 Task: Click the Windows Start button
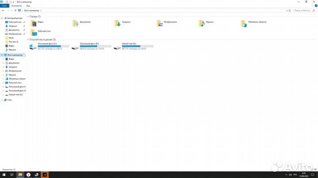pyautogui.click(x=3, y=174)
